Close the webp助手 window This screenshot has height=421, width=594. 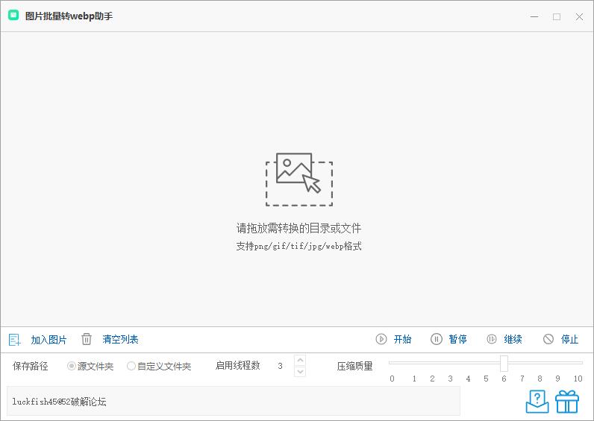pos(579,16)
